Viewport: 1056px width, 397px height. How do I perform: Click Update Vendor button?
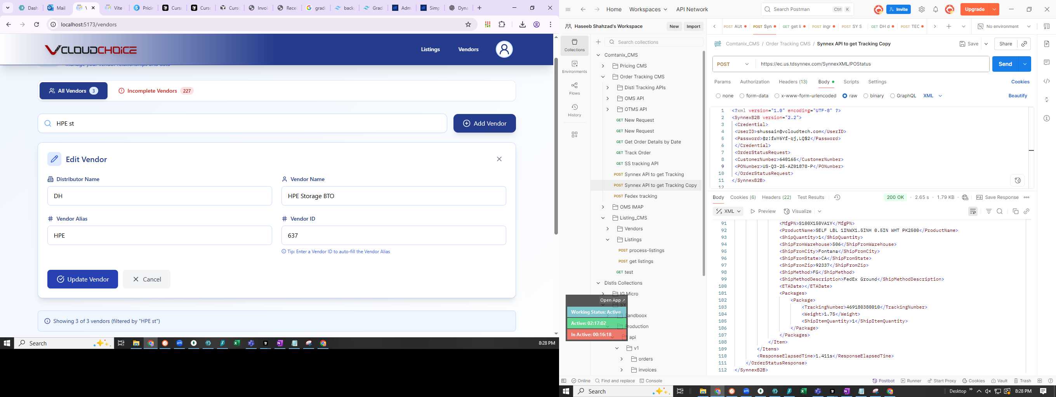point(82,279)
